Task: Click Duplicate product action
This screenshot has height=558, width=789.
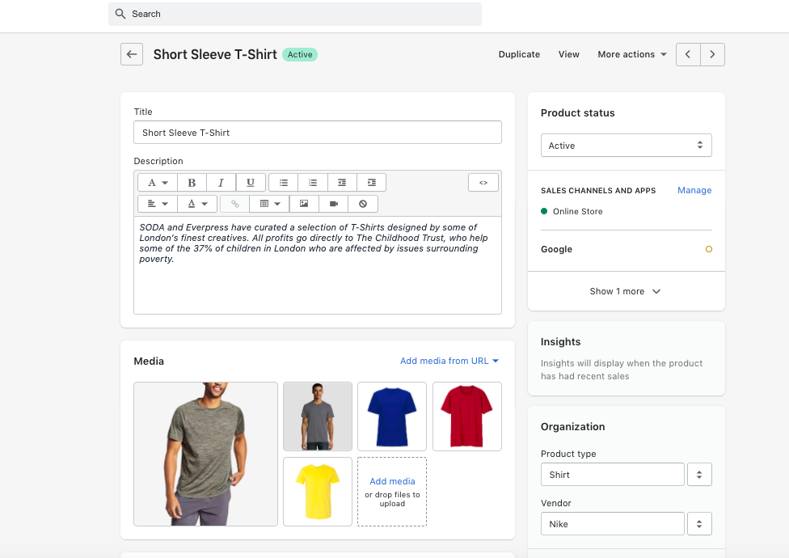Action: coord(519,54)
